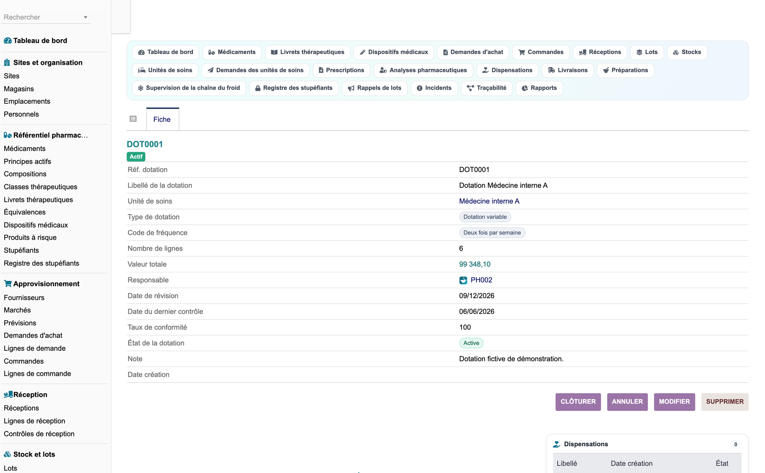765x473 pixels.
Task: Click the MODIFIER button
Action: pos(674,402)
